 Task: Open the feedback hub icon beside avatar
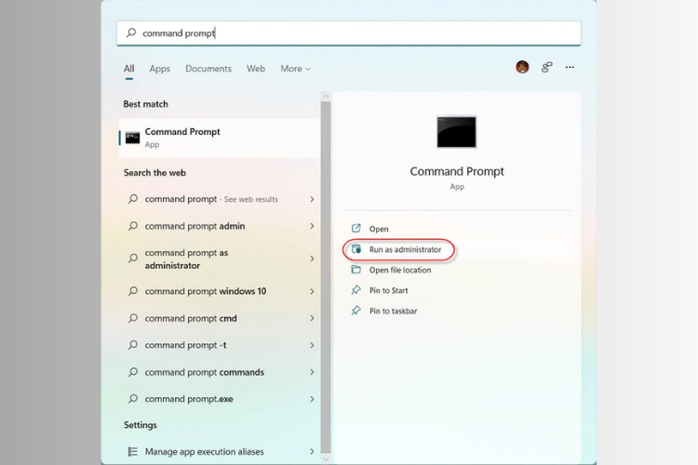546,67
